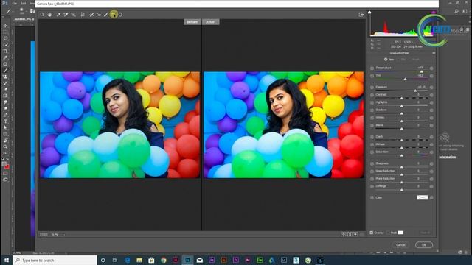
Task: Select the White Balance tool
Action: click(59, 15)
